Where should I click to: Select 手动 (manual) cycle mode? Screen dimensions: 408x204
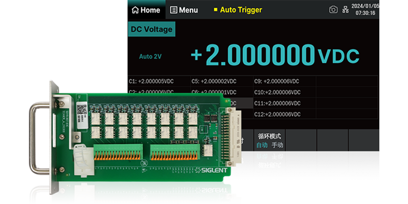277,145
